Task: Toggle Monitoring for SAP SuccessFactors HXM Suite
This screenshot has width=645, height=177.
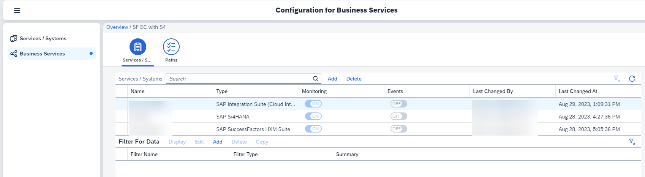Action: tap(313, 129)
